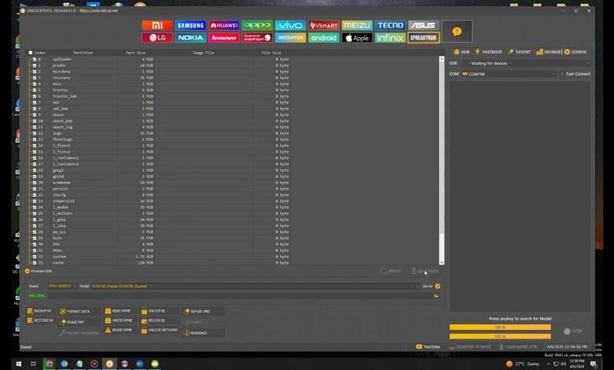Choose the Huawei brand logo
This screenshot has height=370, width=614.
point(224,26)
